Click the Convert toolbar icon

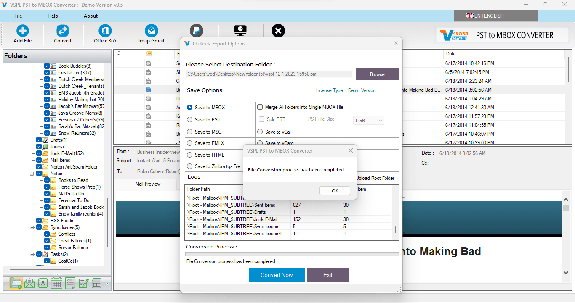coord(63,31)
